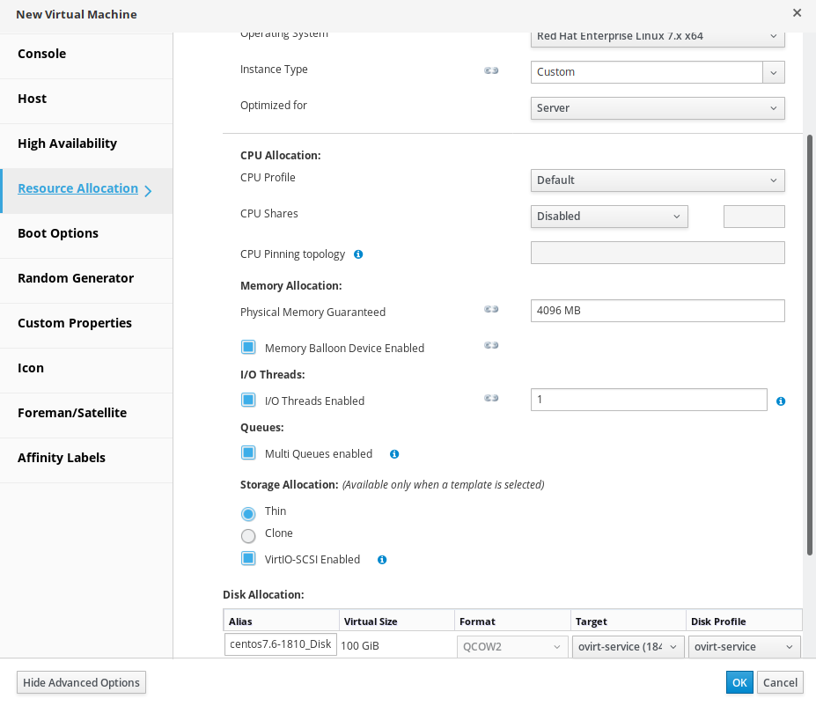This screenshot has height=706, width=816.
Task: Click link icon beside Physical Memory Guaranteed
Action: click(491, 310)
